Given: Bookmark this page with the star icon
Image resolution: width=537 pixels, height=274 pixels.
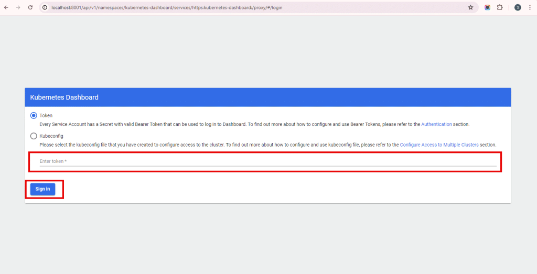Looking at the screenshot, I should coord(470,7).
